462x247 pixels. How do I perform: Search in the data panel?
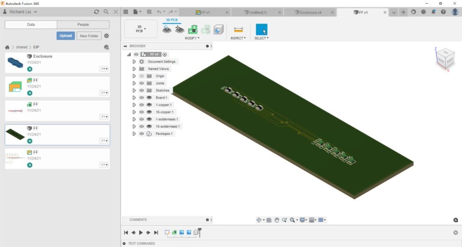(x=106, y=12)
